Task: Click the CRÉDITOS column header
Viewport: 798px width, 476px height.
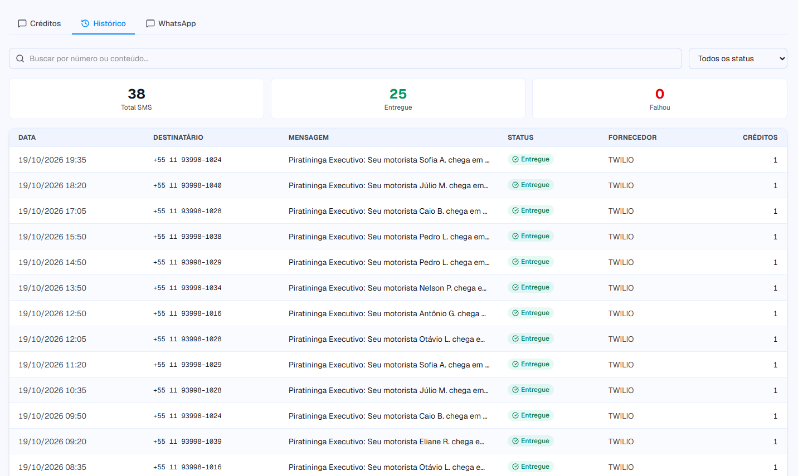Action: pos(760,138)
